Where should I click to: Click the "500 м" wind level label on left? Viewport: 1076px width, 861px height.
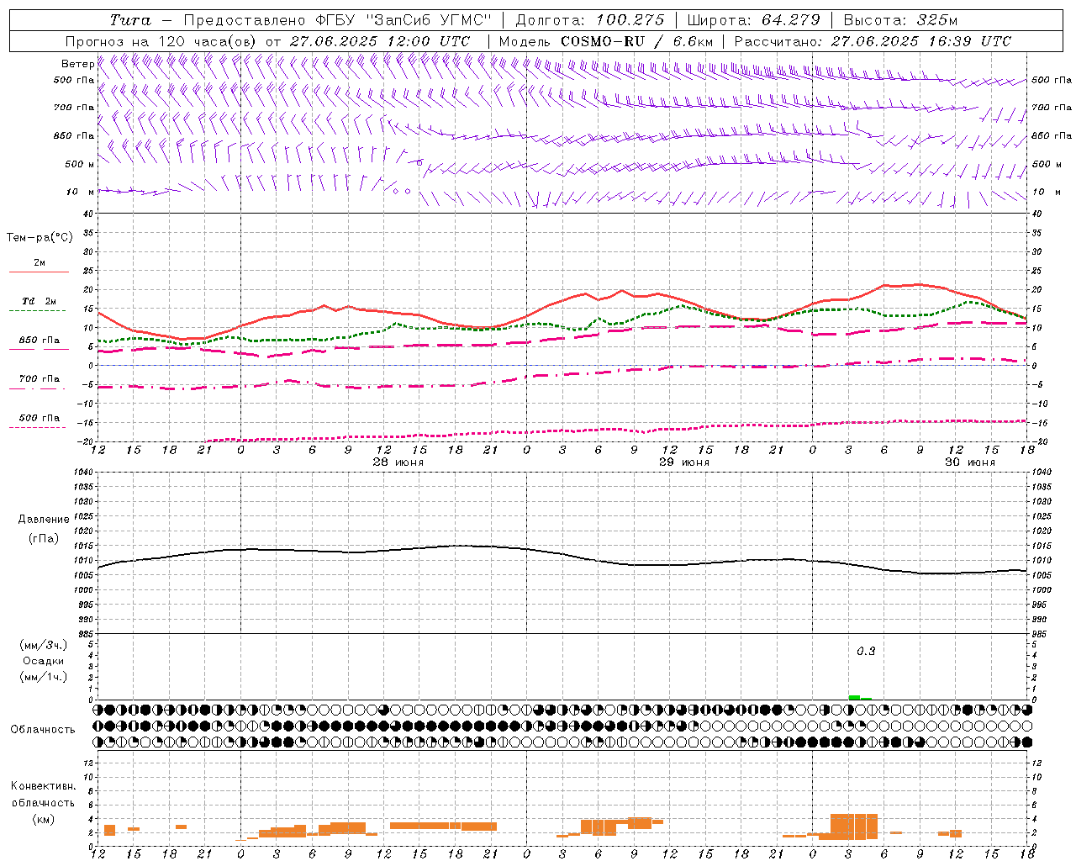point(80,164)
